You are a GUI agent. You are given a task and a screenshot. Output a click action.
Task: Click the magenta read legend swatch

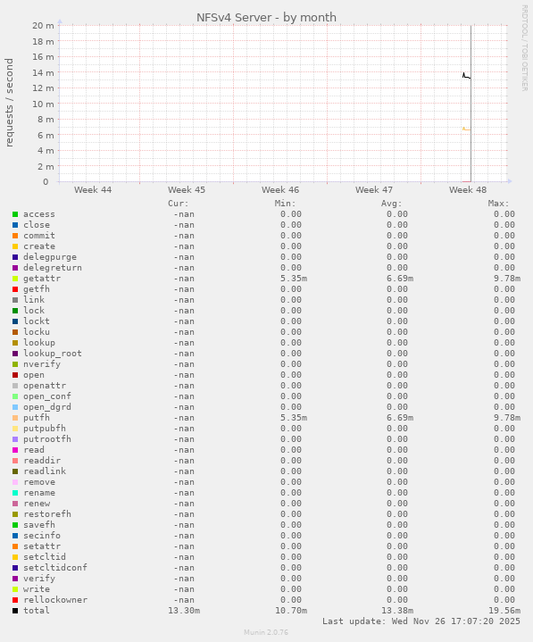point(15,449)
